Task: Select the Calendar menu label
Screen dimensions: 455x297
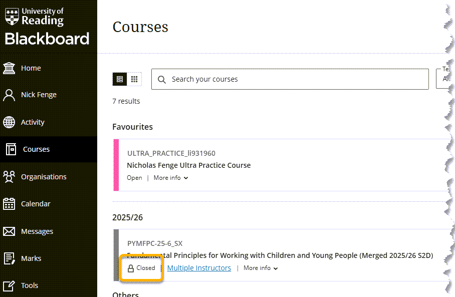Action: pos(36,204)
